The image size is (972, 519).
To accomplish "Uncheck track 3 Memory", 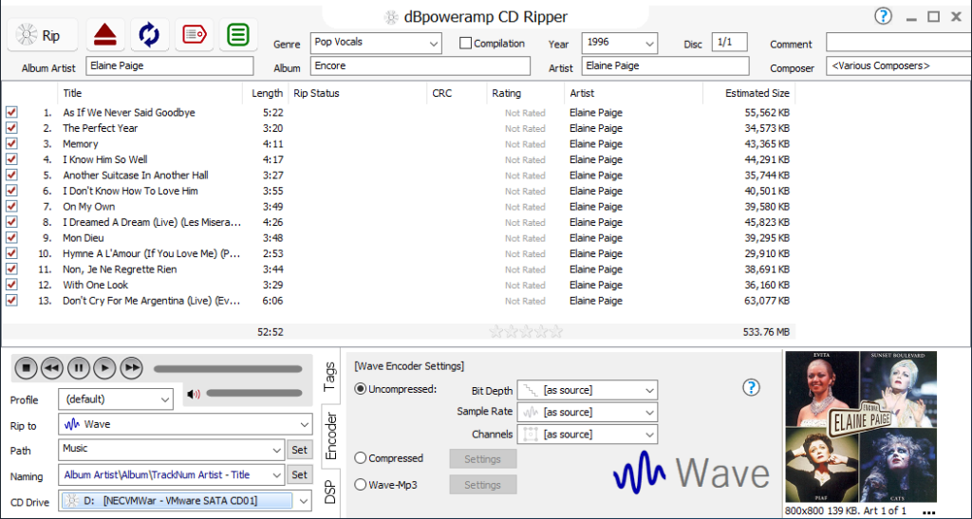I will [11, 143].
